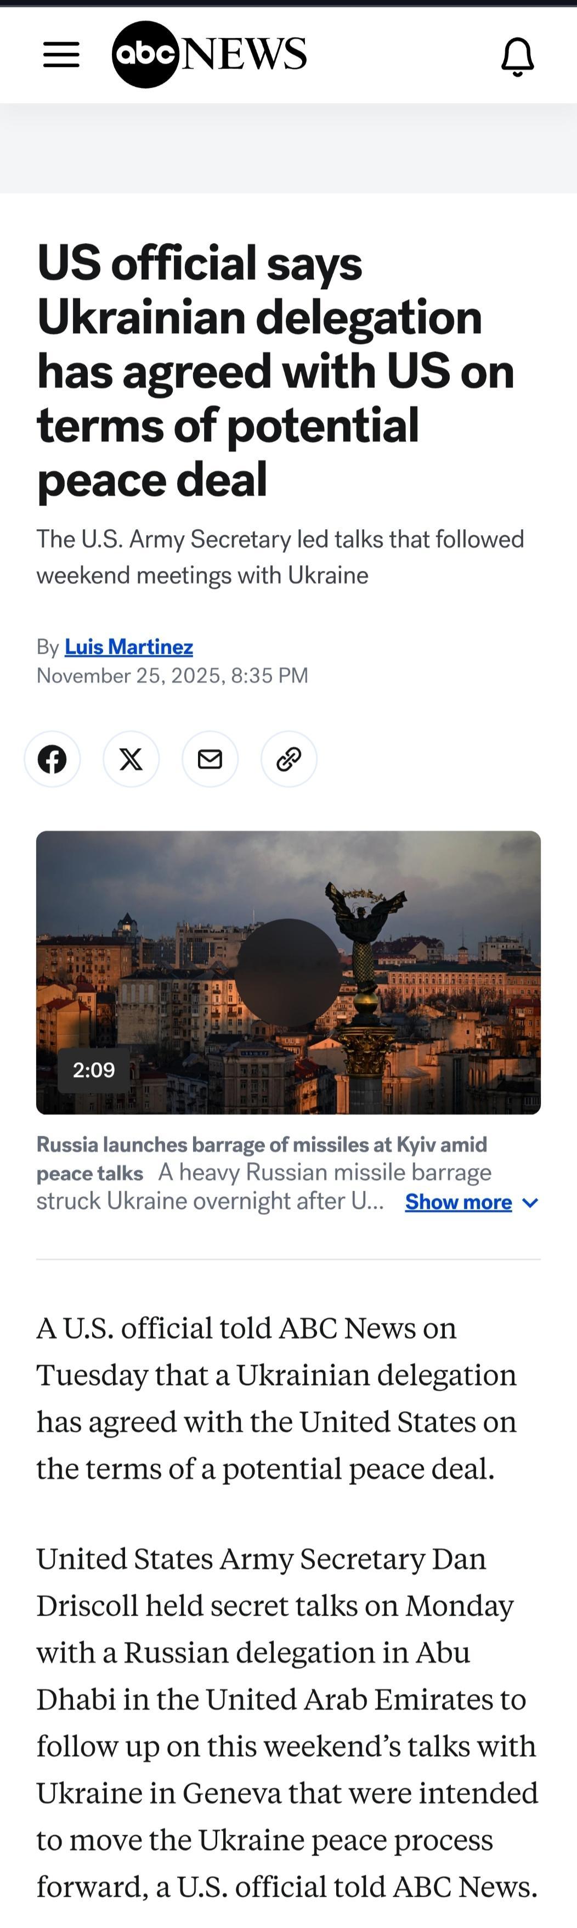Click the chevron beside Show more
This screenshot has height=1928, width=577.
pyautogui.click(x=530, y=1203)
